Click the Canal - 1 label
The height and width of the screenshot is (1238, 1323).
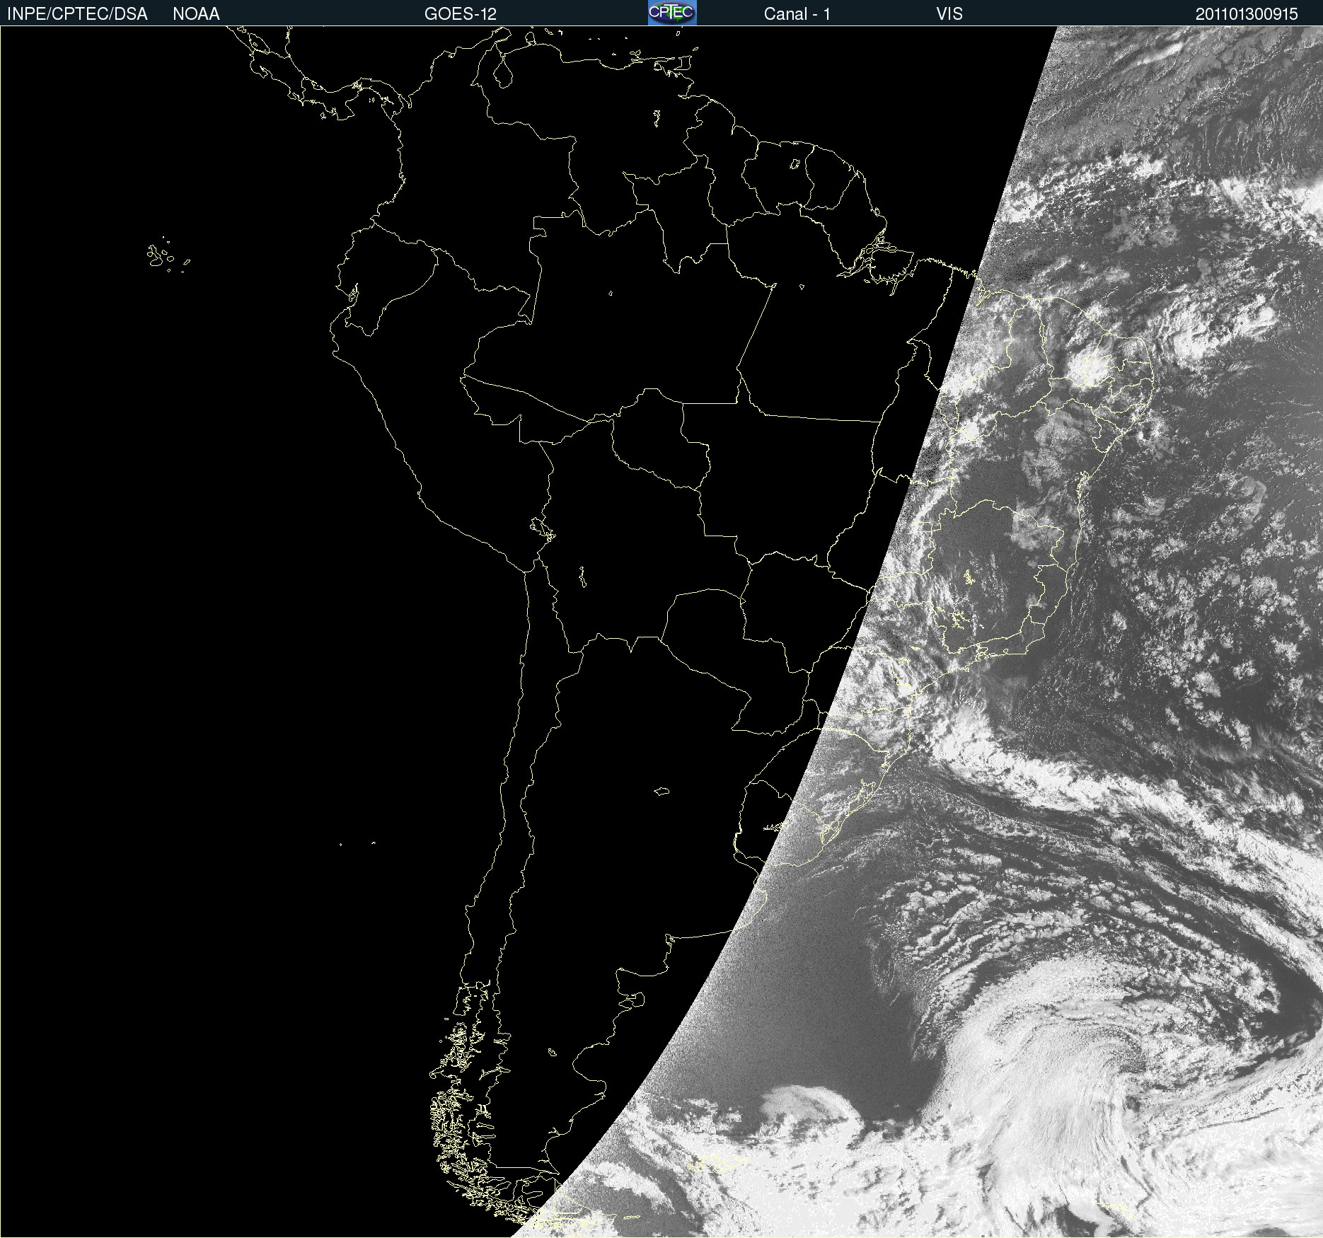(x=797, y=14)
